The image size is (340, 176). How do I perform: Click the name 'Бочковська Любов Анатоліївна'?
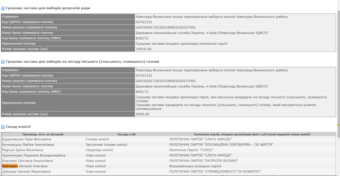(30, 145)
